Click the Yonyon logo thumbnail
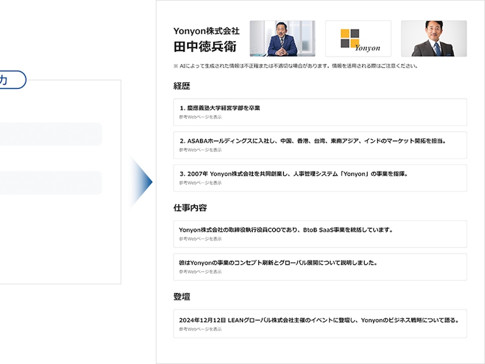Image resolution: width=485 pixels, height=364 pixels. pos(358,38)
